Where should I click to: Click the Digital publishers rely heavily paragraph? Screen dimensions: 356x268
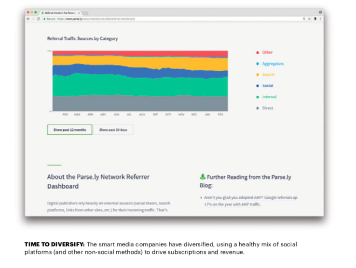(109, 206)
